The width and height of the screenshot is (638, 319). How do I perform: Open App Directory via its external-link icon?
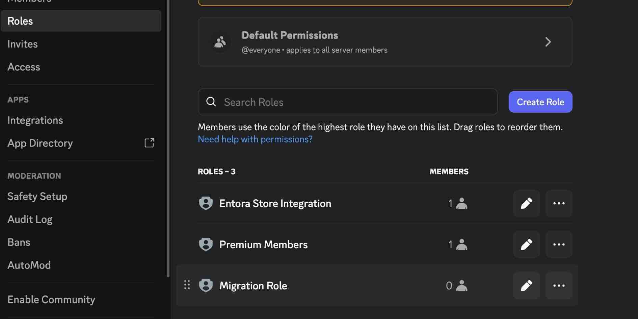pos(149,143)
